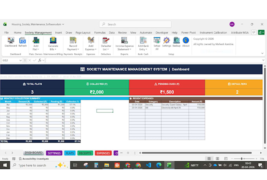
Task: Click the Excel search box
Action: click(x=135, y=24)
